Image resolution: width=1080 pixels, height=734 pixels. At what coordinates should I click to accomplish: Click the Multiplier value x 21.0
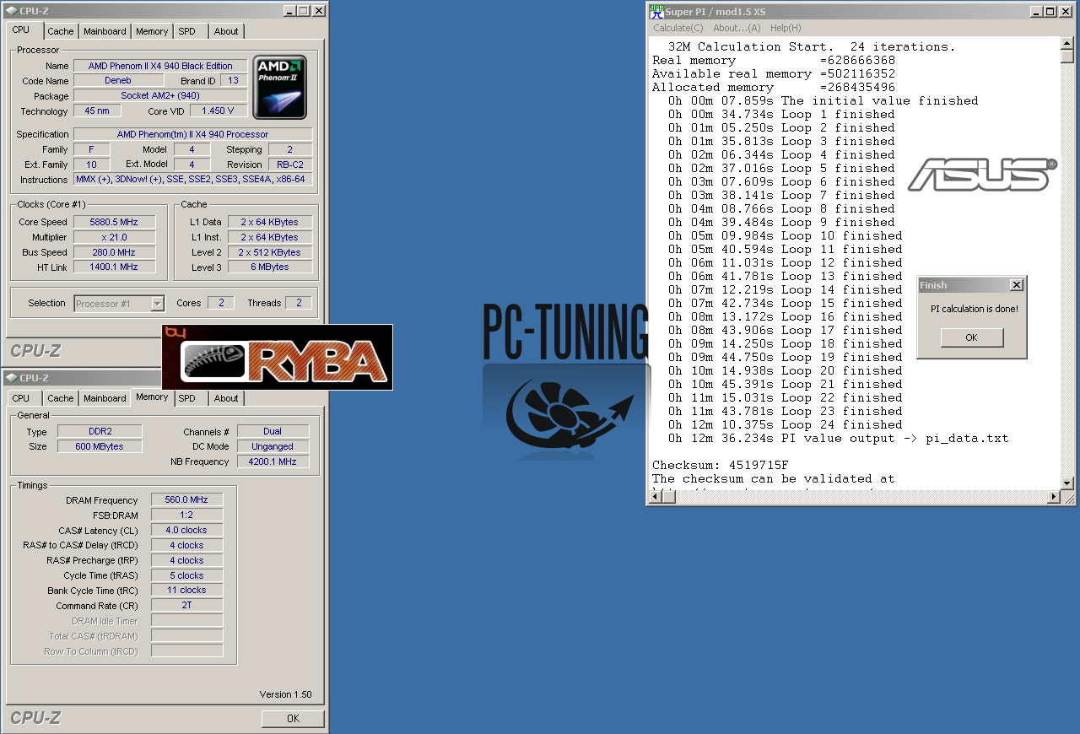114,237
